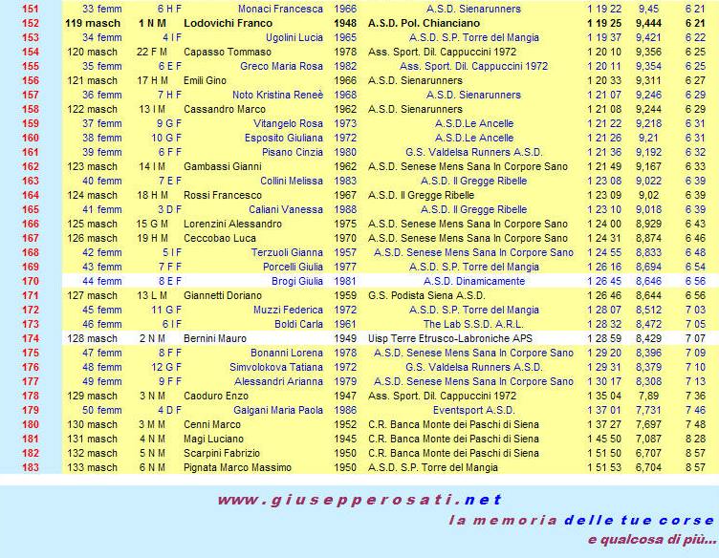Click Bernini Mauro name

[214, 338]
